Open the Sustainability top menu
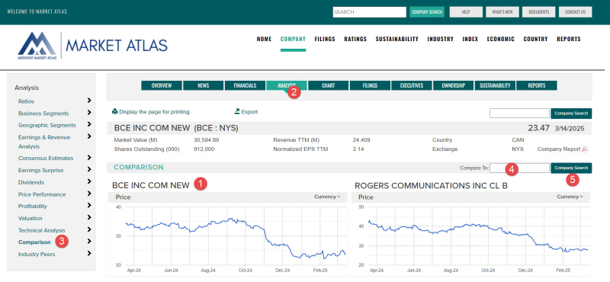 click(396, 39)
